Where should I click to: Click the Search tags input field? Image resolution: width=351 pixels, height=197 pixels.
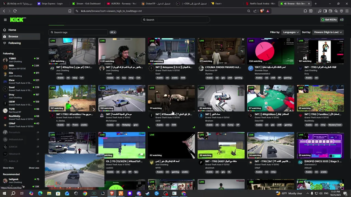click(x=78, y=32)
